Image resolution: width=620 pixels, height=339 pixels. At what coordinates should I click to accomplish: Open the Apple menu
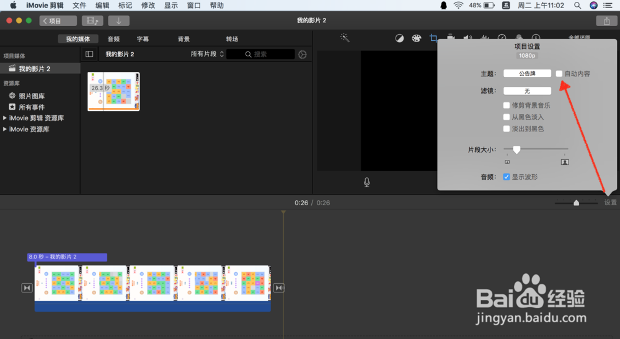click(13, 6)
